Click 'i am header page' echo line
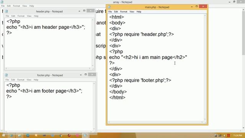The height and width of the screenshot is (138, 245). [x=46, y=27]
